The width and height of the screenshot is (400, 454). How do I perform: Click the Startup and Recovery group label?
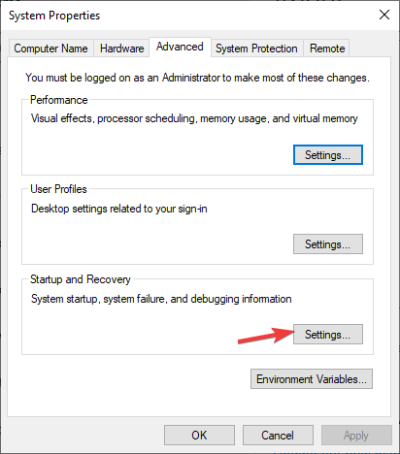(x=81, y=279)
